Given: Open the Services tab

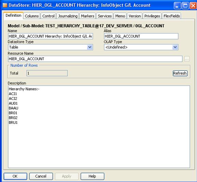Looking at the screenshot, I should (x=105, y=16).
